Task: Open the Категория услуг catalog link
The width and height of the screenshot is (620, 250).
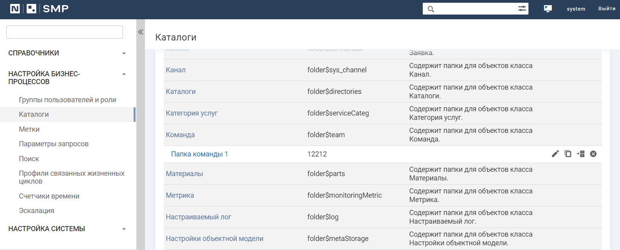Action: (192, 113)
